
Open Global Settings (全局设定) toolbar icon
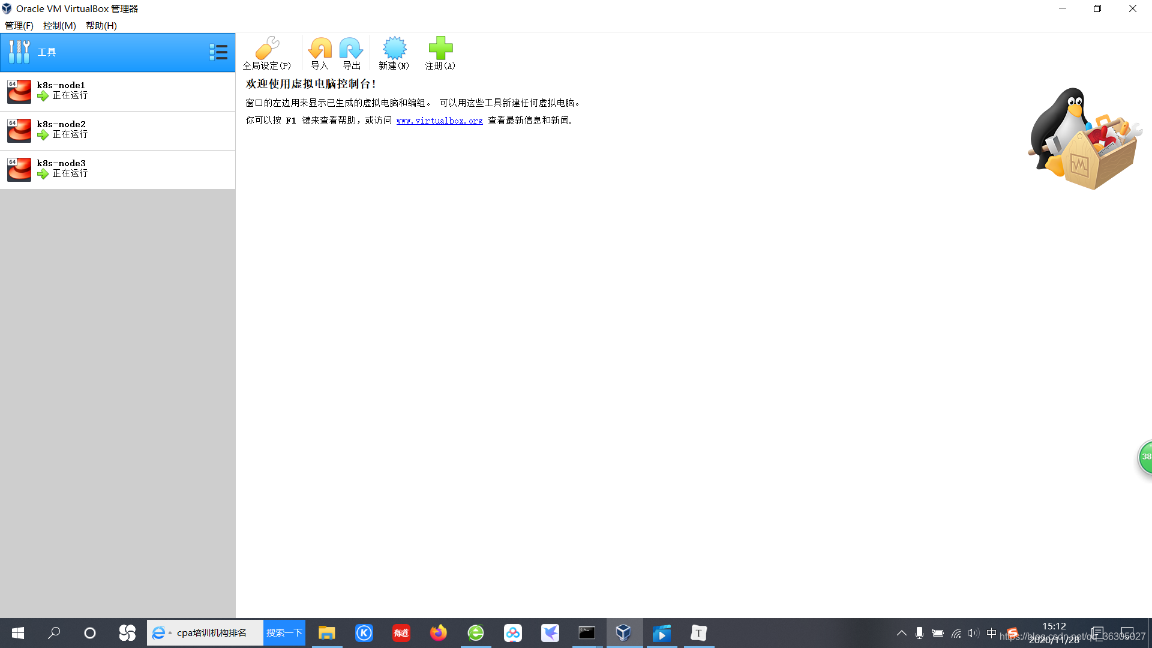pyautogui.click(x=266, y=53)
